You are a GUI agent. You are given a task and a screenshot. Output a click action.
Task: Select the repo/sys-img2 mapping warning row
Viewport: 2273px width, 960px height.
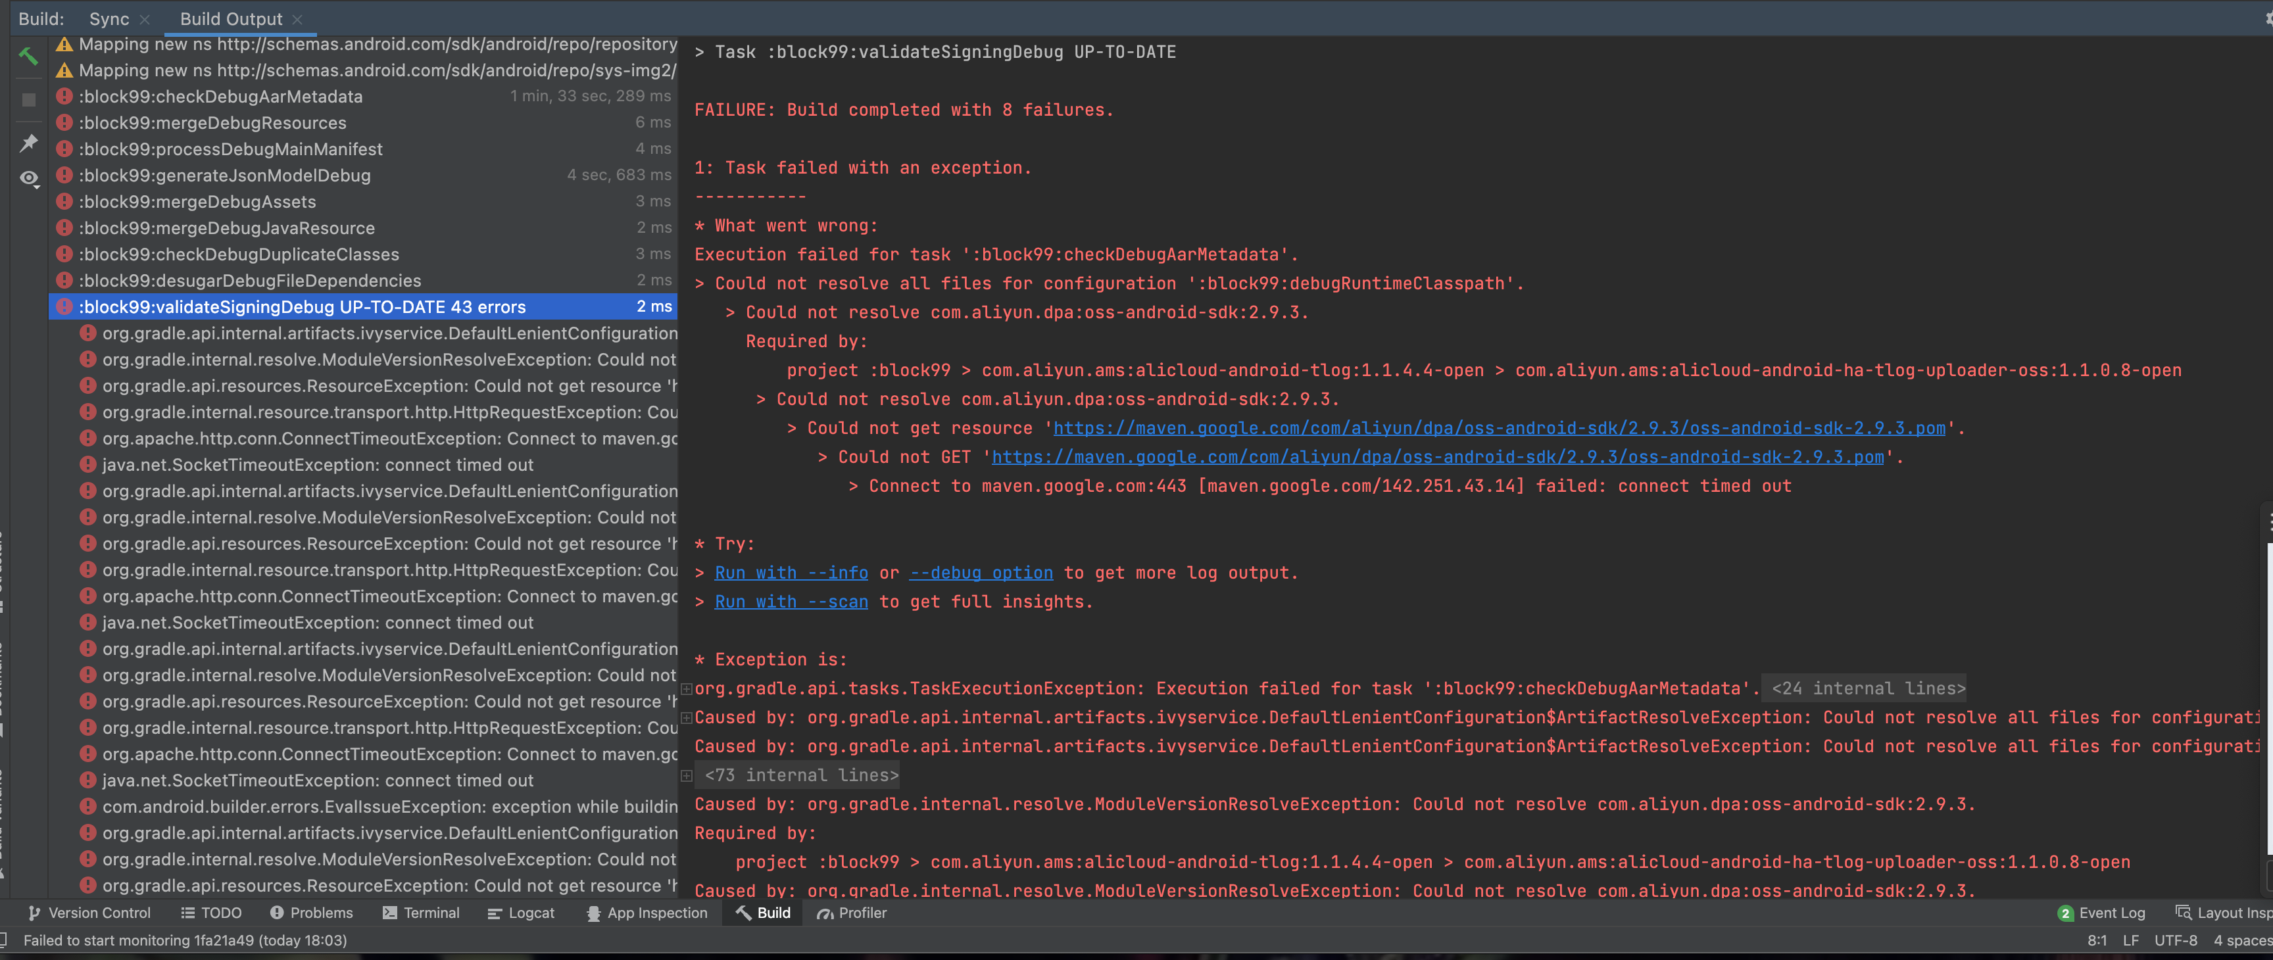pos(364,70)
